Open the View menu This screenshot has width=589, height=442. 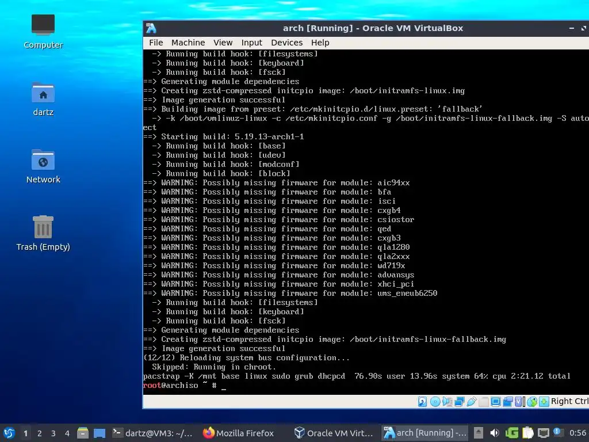pyautogui.click(x=223, y=43)
